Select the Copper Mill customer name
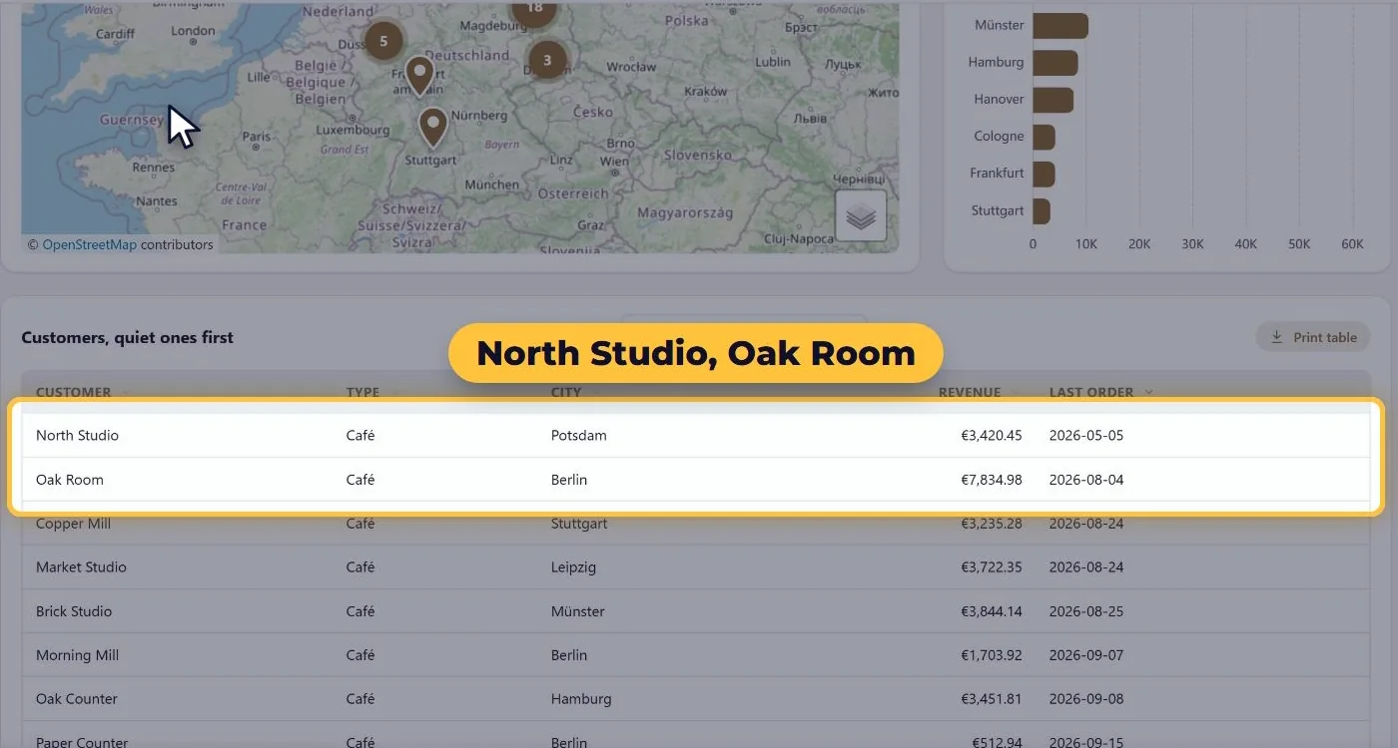Image resolution: width=1398 pixels, height=748 pixels. tap(73, 524)
